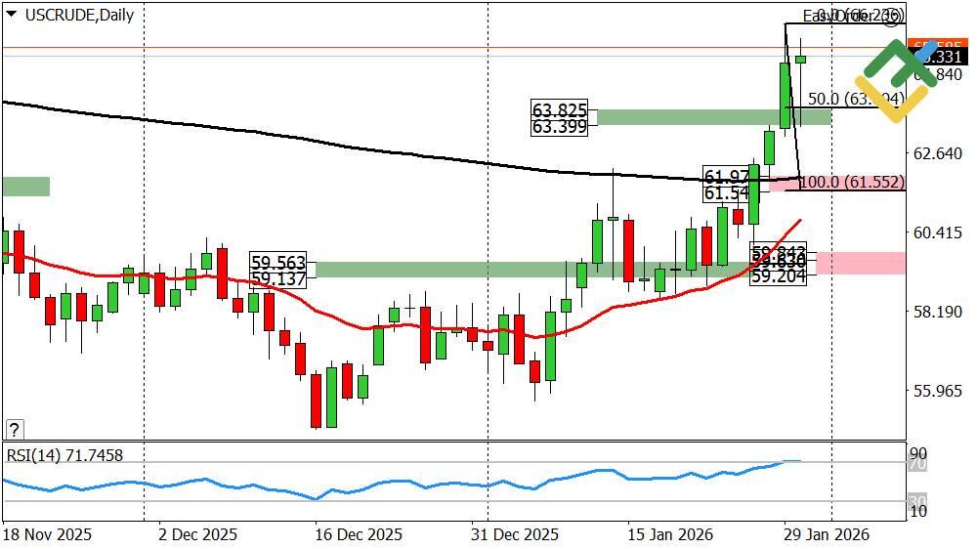Select the small green zone at left edge
The image size is (977, 549).
pos(25,186)
